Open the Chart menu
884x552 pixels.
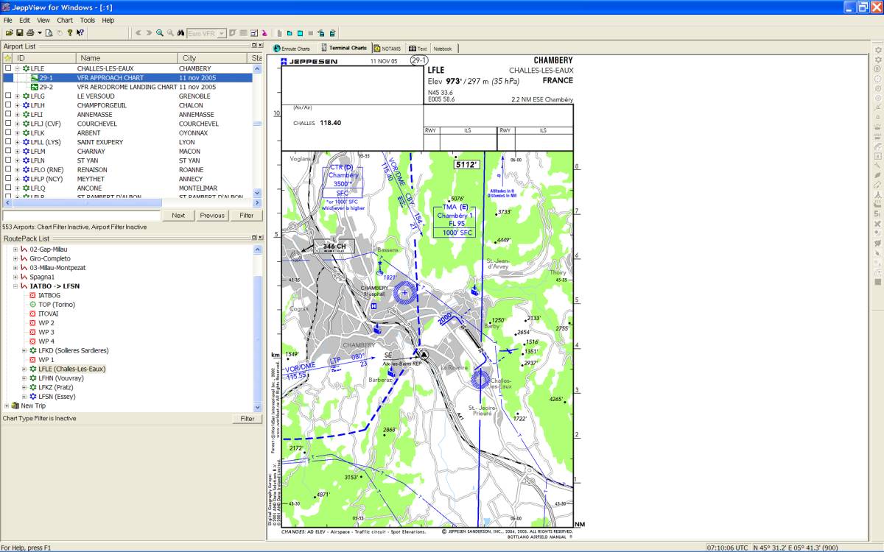point(65,21)
